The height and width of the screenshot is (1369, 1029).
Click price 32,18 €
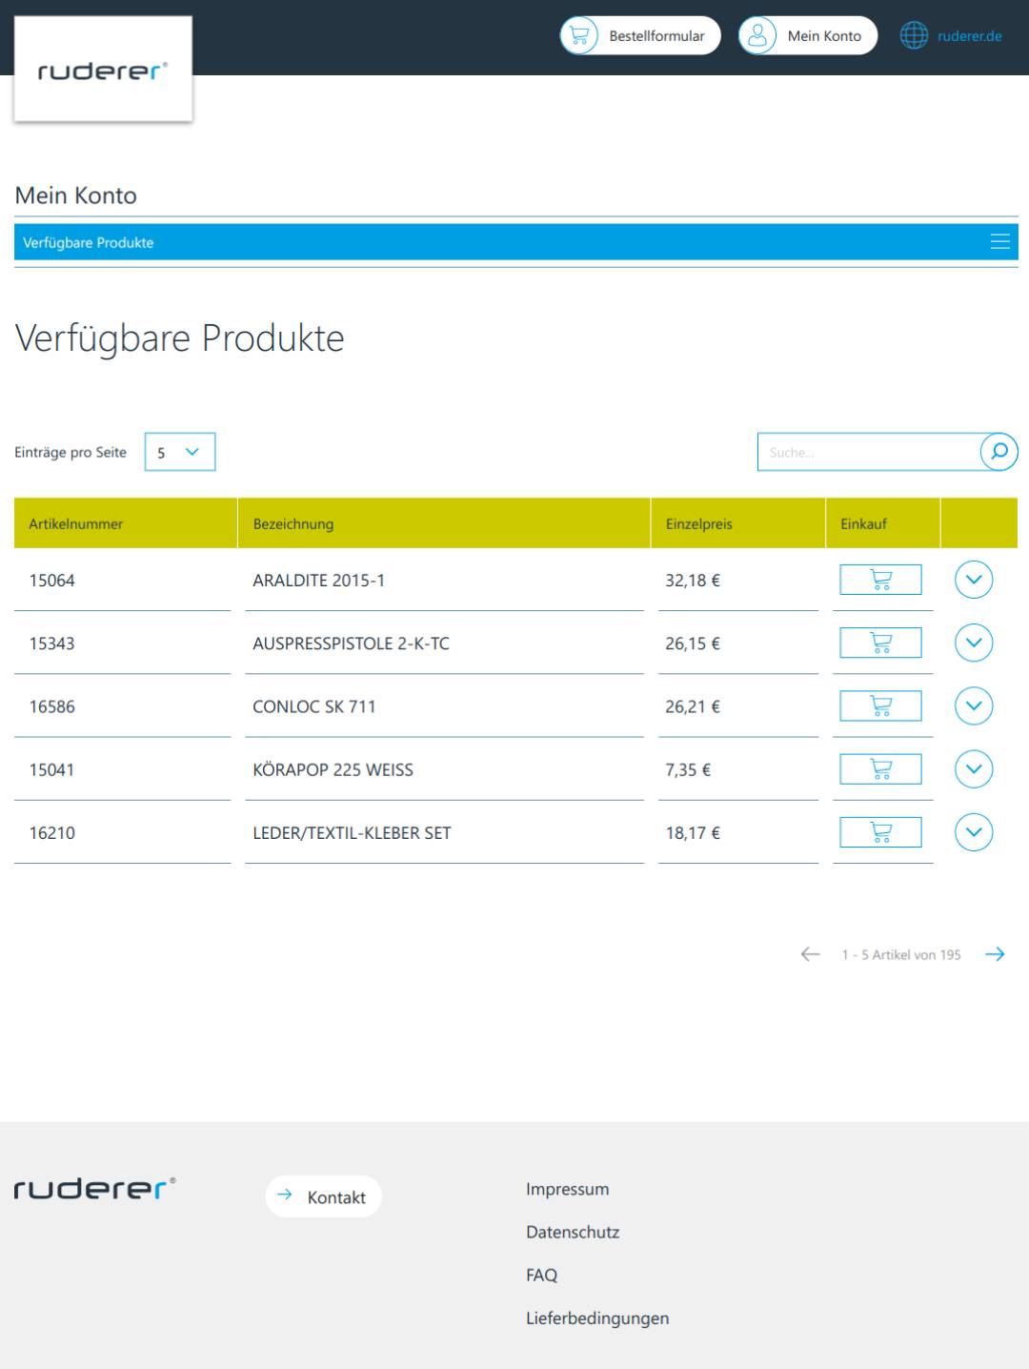coord(693,581)
